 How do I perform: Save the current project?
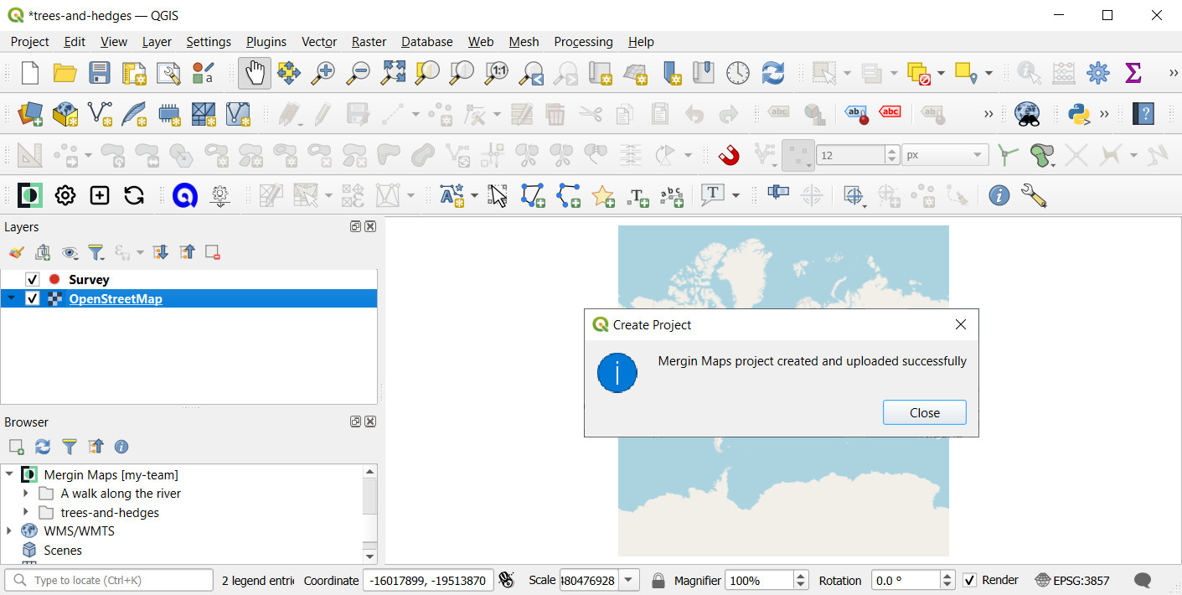click(x=100, y=73)
